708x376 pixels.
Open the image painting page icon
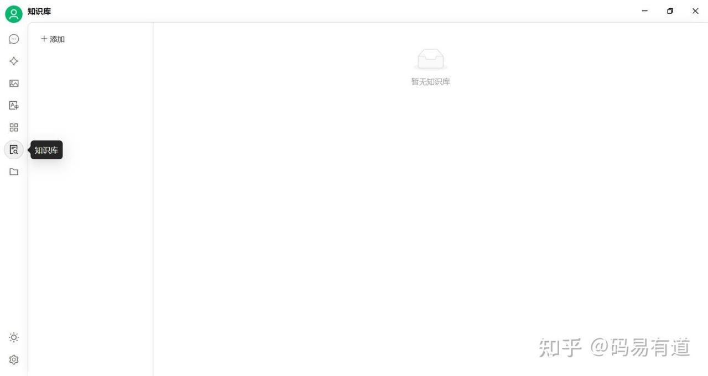[14, 83]
